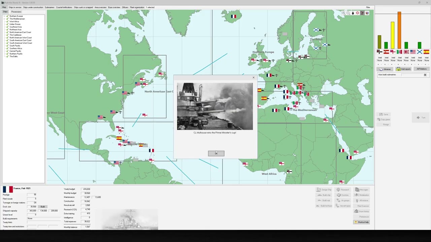Select the Italian flag in relations panel

[x=400, y=52]
